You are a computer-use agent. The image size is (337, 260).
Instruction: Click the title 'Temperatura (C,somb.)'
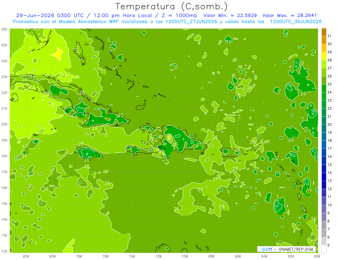coord(172,6)
